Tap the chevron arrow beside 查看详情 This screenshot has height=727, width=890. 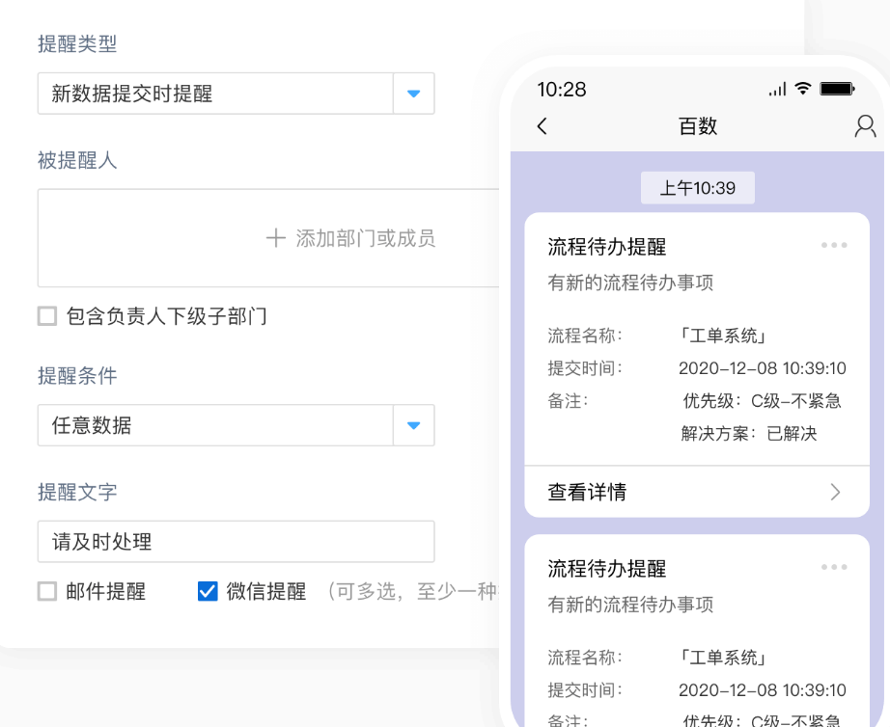point(836,493)
